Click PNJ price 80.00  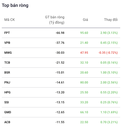point(84,82)
